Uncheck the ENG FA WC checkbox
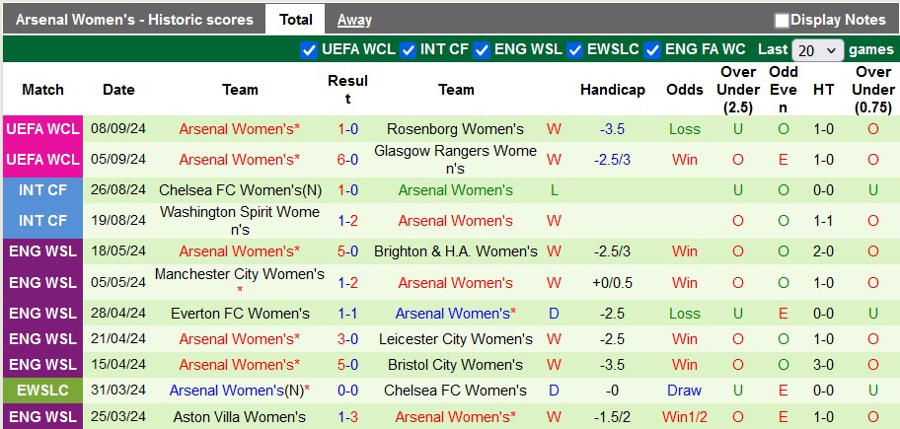Image resolution: width=900 pixels, height=429 pixels. coord(653,49)
